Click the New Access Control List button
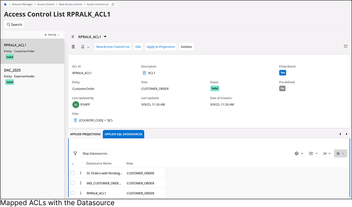Screen dimensions: 352x207 (113, 47)
